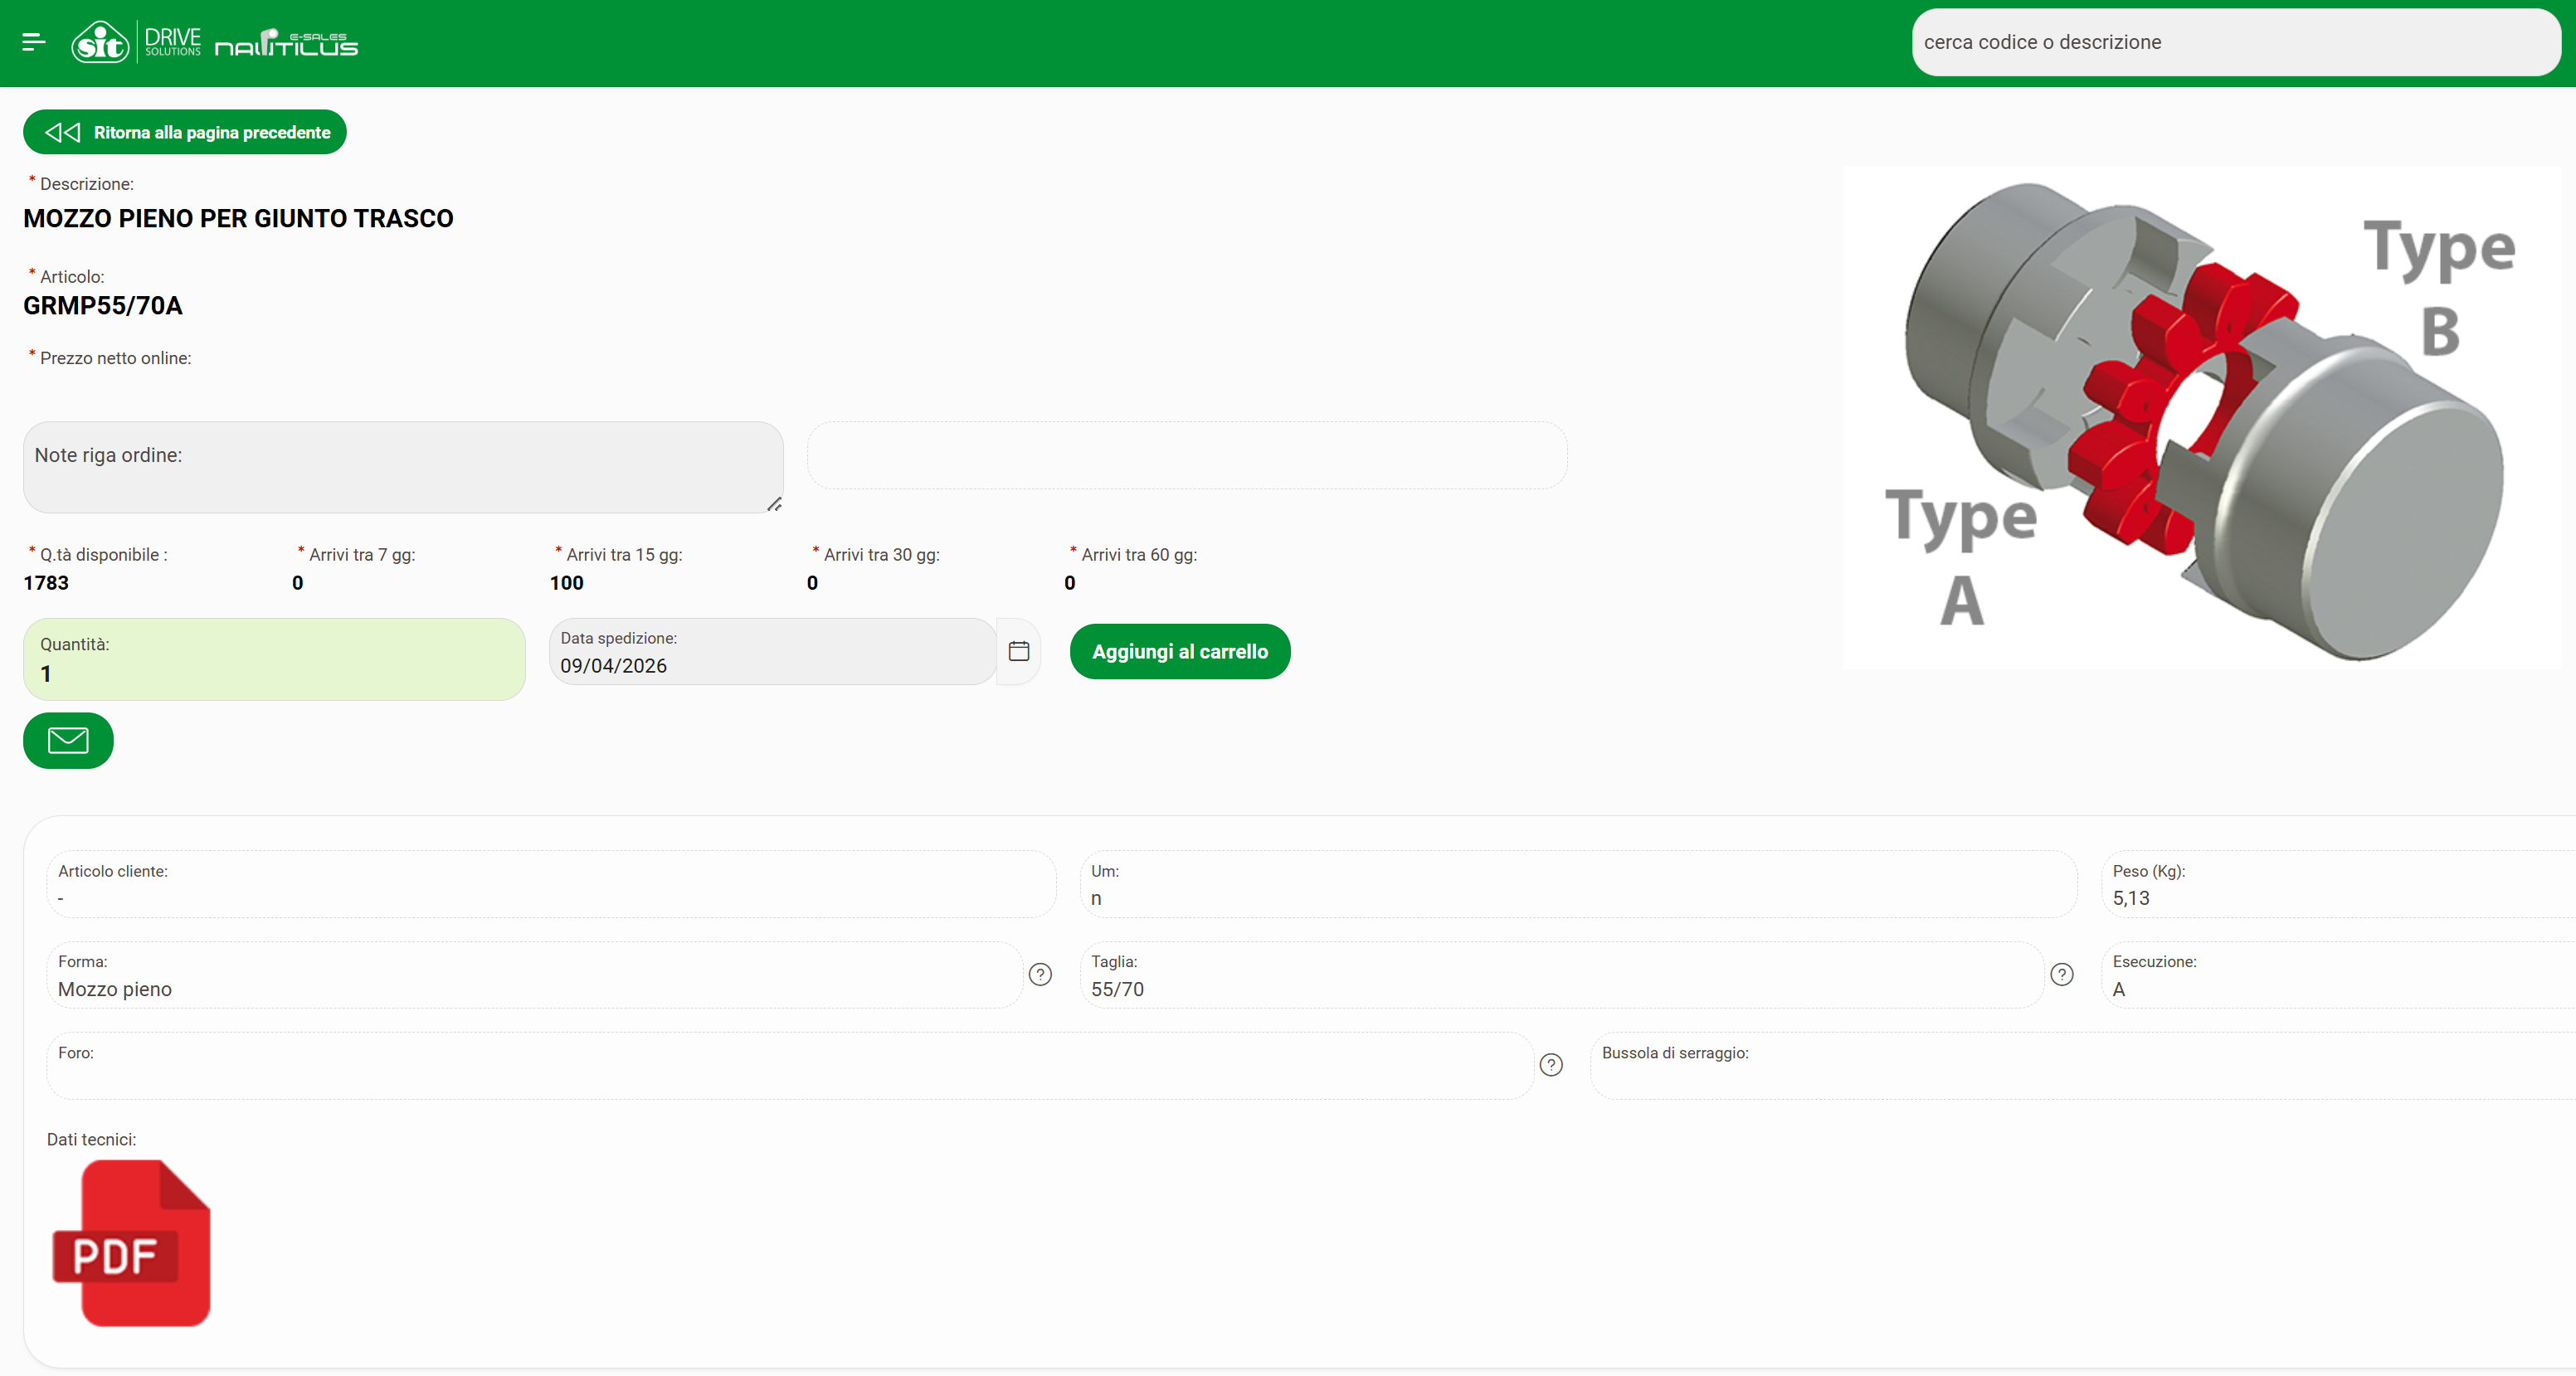Click the Nautilus e-sales logo
Screen dimensions: 2576x1376
coord(287,43)
